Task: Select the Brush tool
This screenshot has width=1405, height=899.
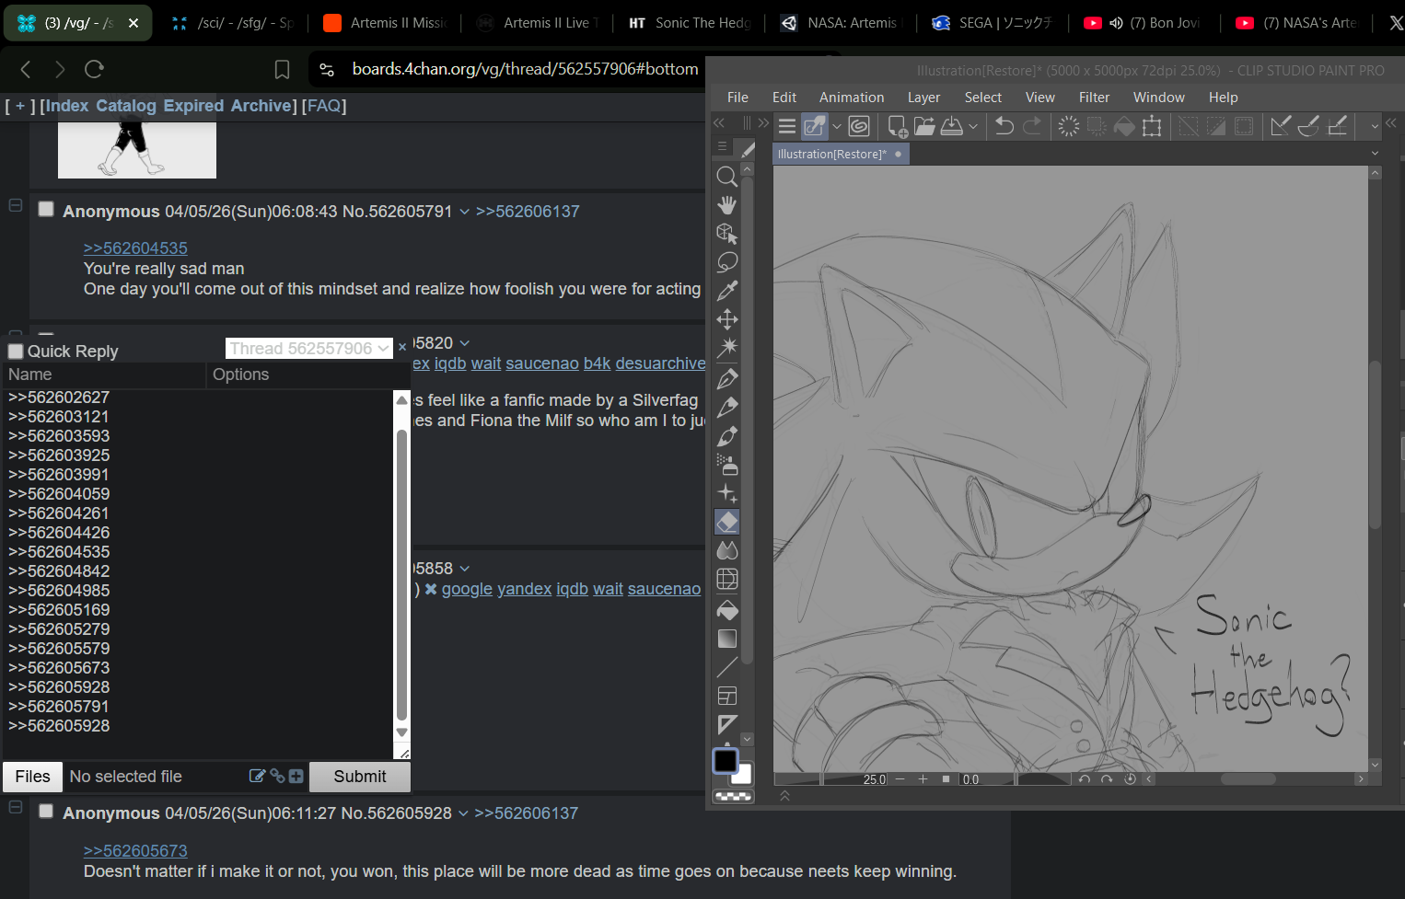Action: (727, 435)
